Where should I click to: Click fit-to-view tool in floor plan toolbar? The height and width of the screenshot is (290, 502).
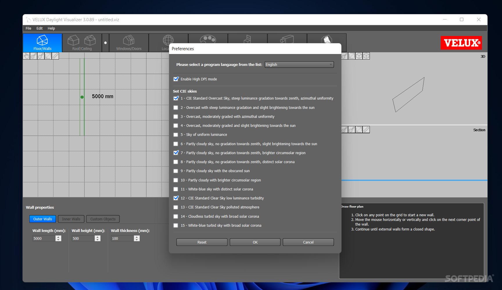click(48, 56)
